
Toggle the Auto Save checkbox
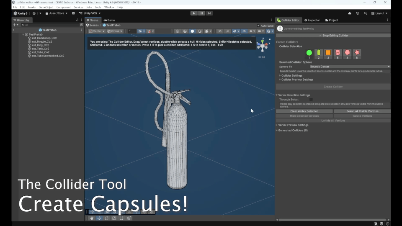click(258, 26)
